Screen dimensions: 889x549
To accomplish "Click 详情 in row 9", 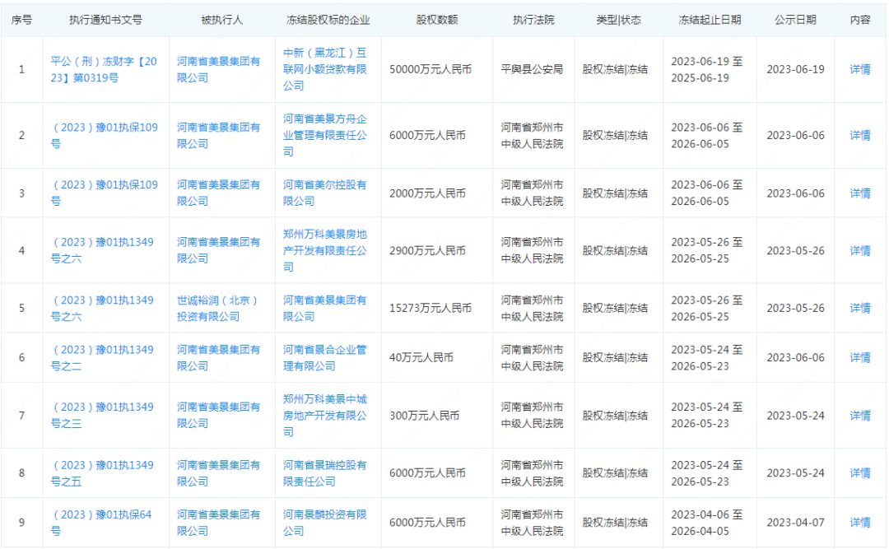I will tap(860, 523).
